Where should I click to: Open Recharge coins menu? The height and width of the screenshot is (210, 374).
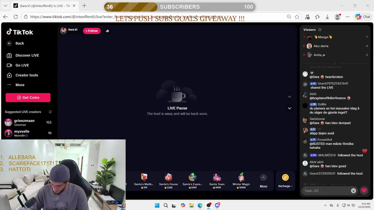[285, 181]
